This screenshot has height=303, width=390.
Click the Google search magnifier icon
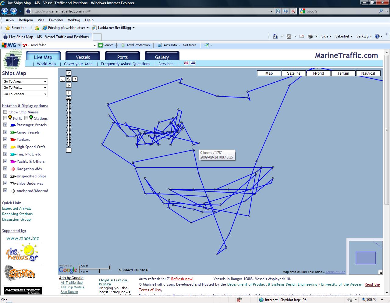click(x=381, y=11)
